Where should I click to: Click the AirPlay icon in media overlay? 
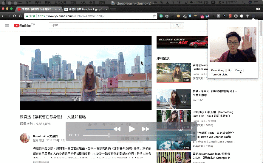point(180,129)
